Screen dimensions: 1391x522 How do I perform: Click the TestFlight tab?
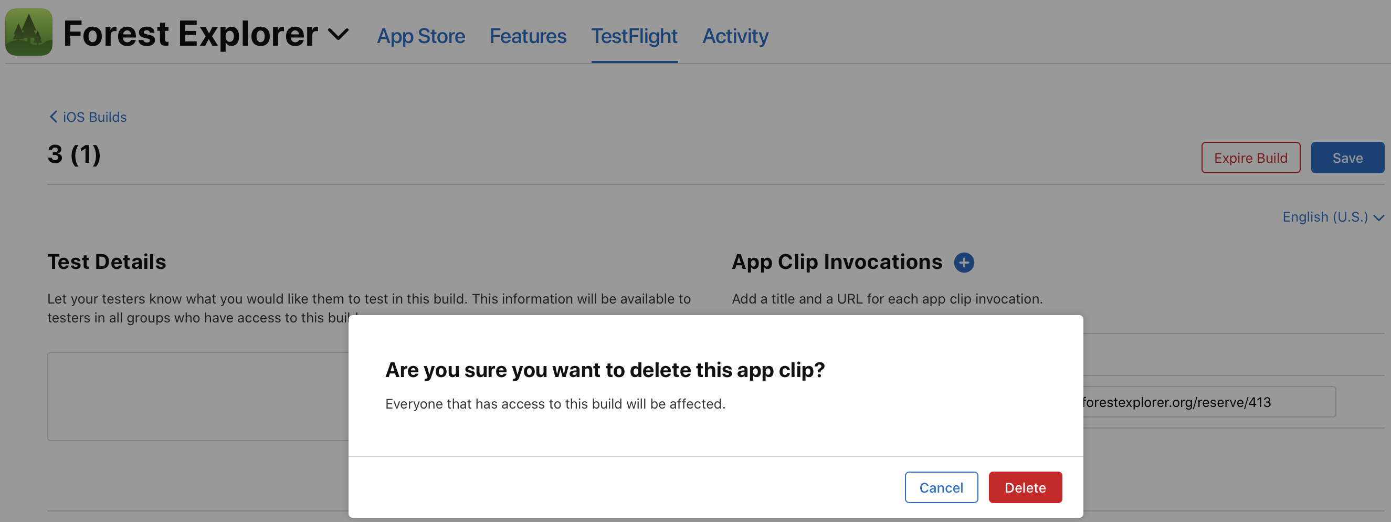tap(635, 36)
